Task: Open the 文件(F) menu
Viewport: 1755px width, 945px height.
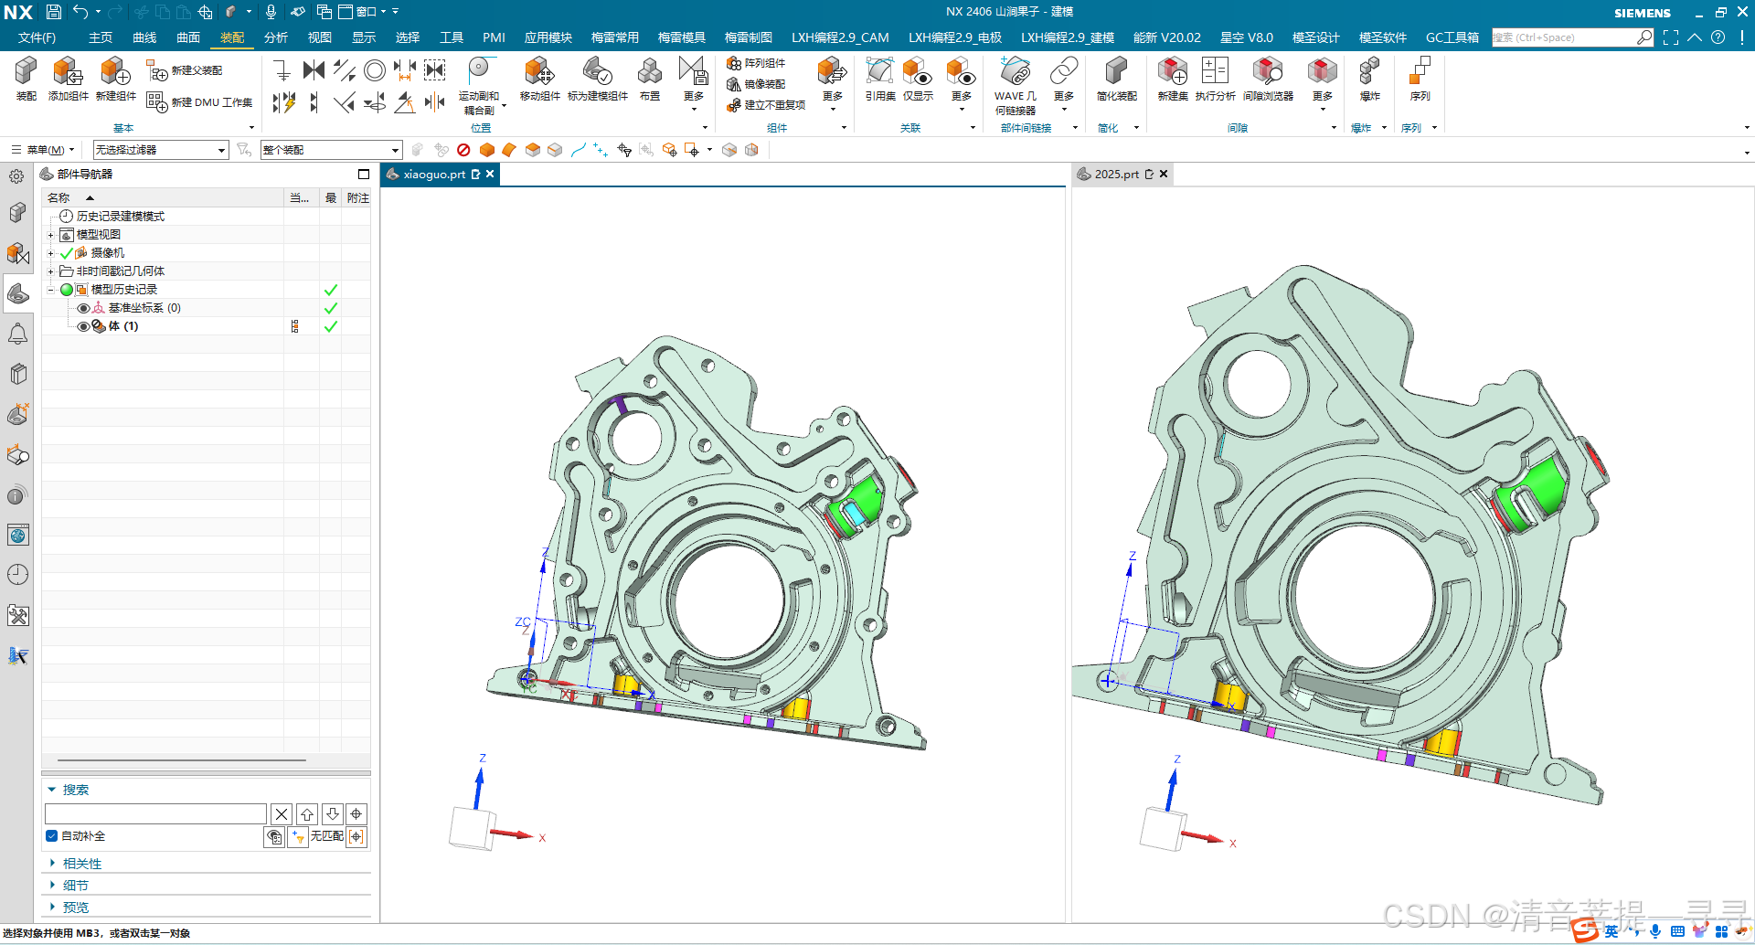Action: 37,37
